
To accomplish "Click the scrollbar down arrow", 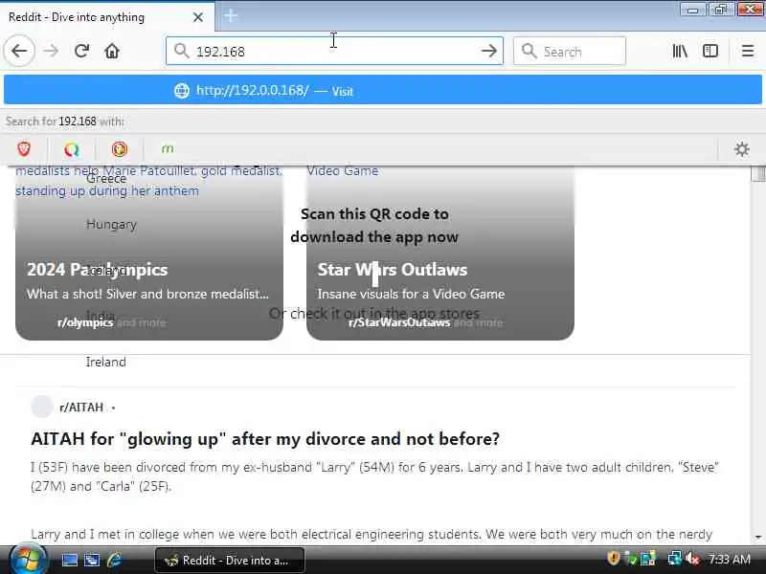I will [757, 537].
